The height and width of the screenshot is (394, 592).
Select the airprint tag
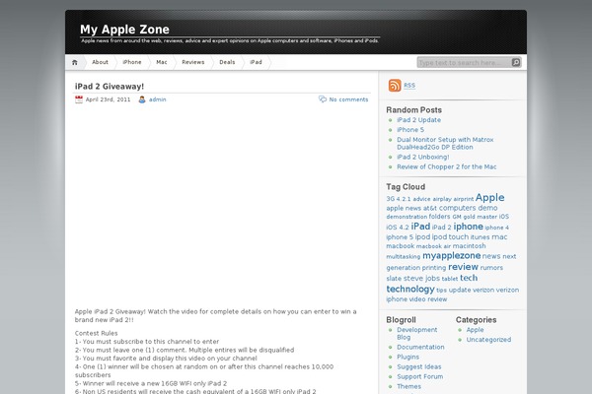(x=464, y=199)
